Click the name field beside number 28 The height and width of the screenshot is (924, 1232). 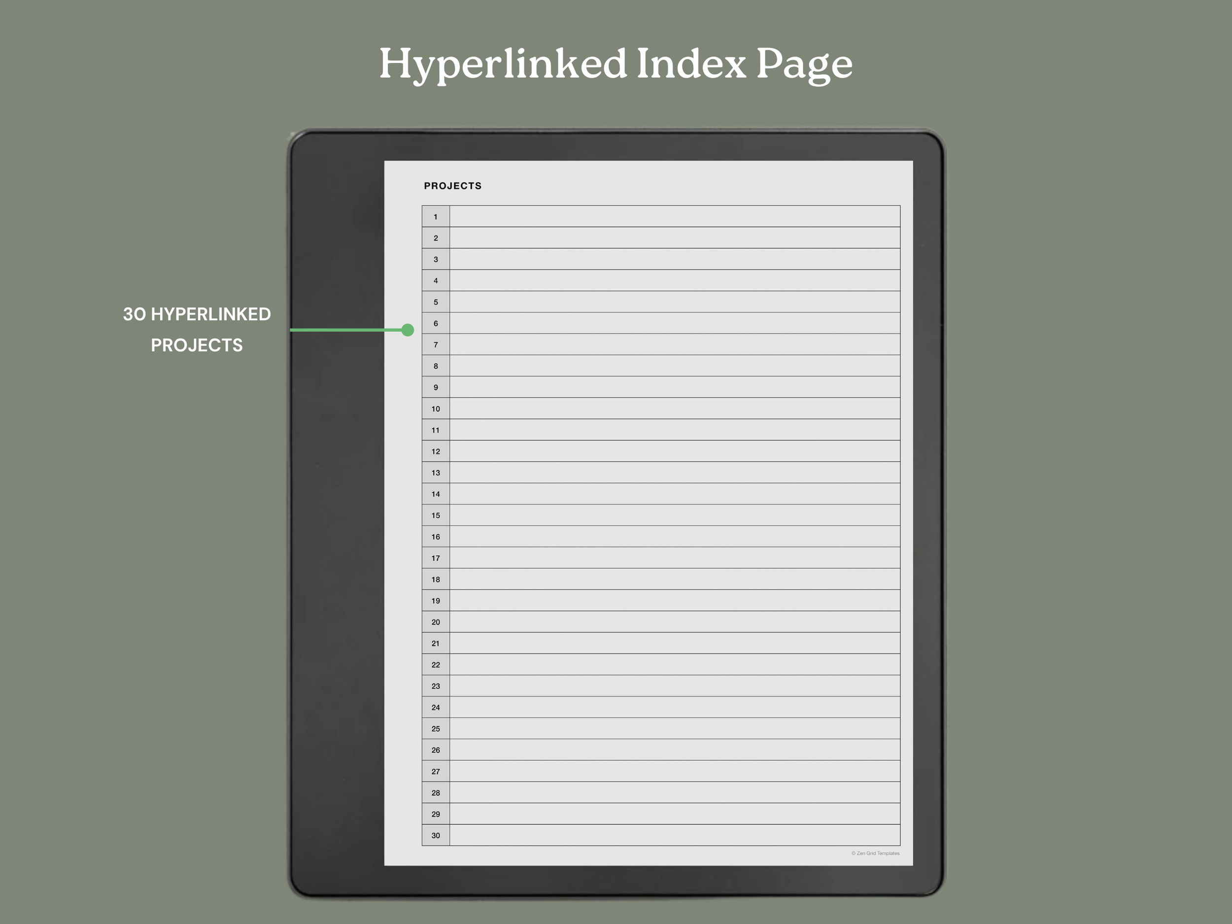pos(674,793)
